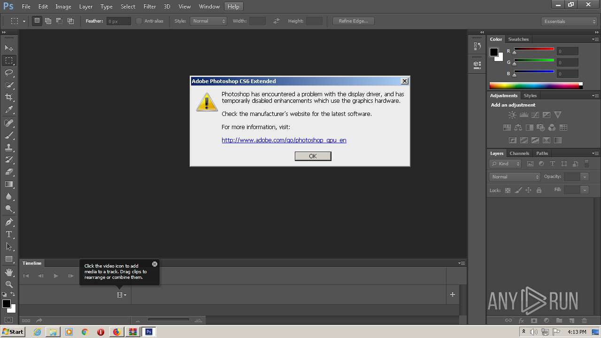This screenshot has width=601, height=338.
Task: Select the History Brush tool
Action: tap(9, 160)
